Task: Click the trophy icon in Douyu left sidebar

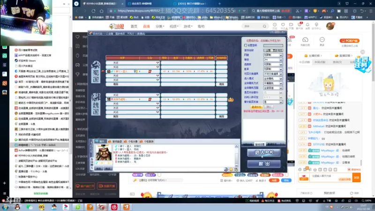Action: (77, 74)
